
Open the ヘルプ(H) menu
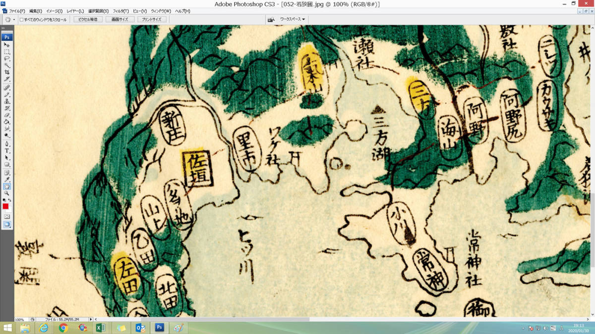pyautogui.click(x=182, y=11)
